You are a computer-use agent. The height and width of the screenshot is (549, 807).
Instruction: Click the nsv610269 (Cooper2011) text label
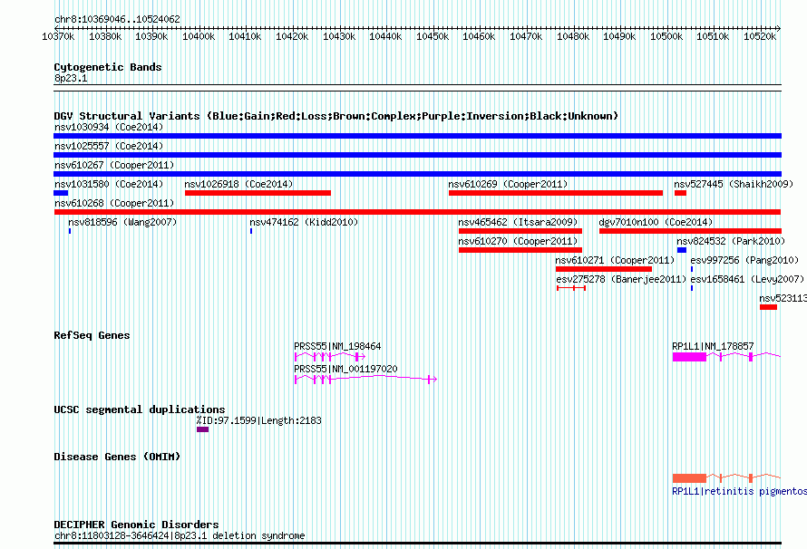click(508, 184)
